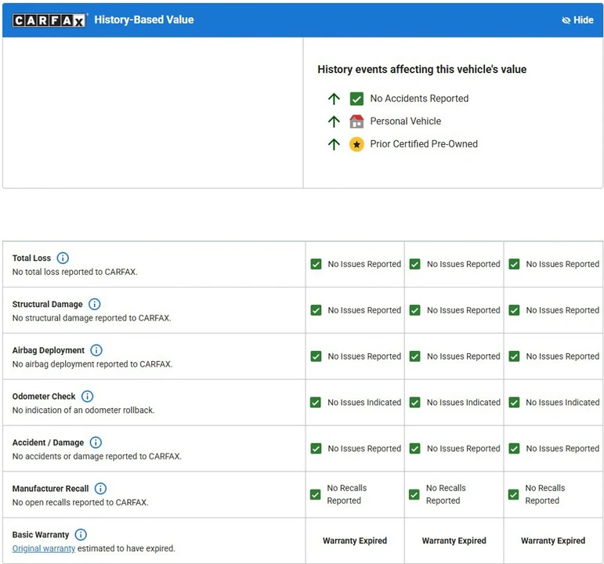The width and height of the screenshot is (604, 564).
Task: Click second owner Total Loss green check
Action: 415,264
